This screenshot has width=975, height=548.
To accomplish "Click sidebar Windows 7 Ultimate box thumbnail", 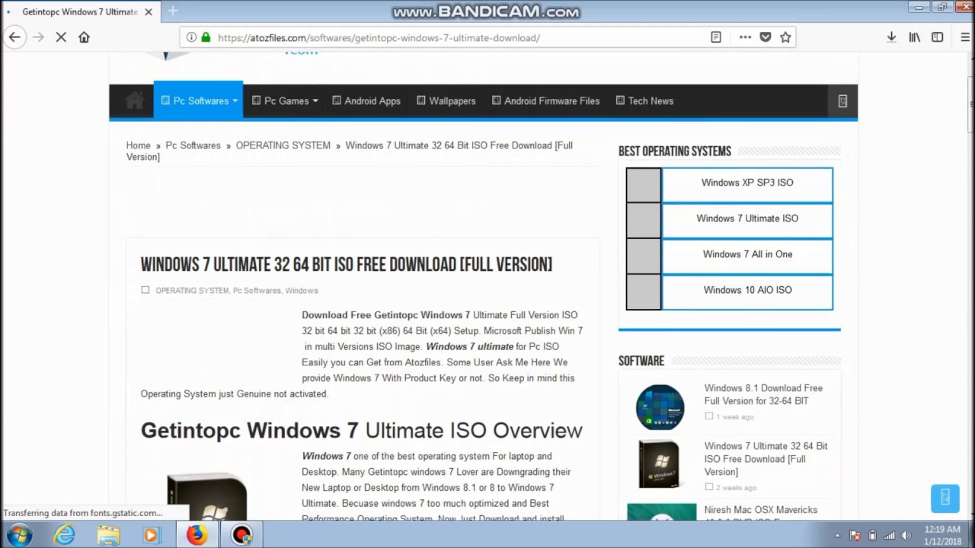I will [x=660, y=464].
